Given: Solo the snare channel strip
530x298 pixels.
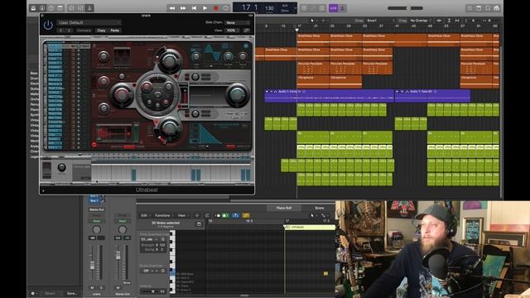Looking at the screenshot, I should 101,287.
